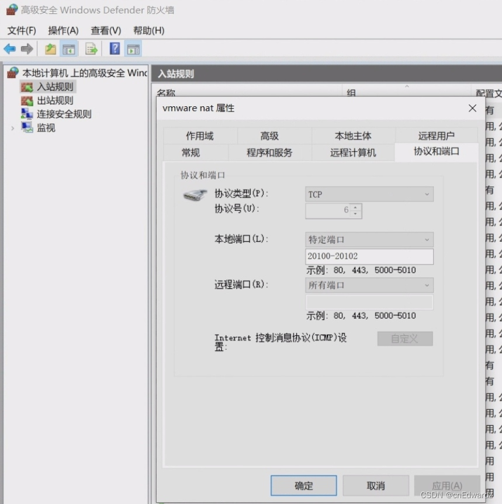
Task: Click the 确定 button
Action: (x=304, y=486)
